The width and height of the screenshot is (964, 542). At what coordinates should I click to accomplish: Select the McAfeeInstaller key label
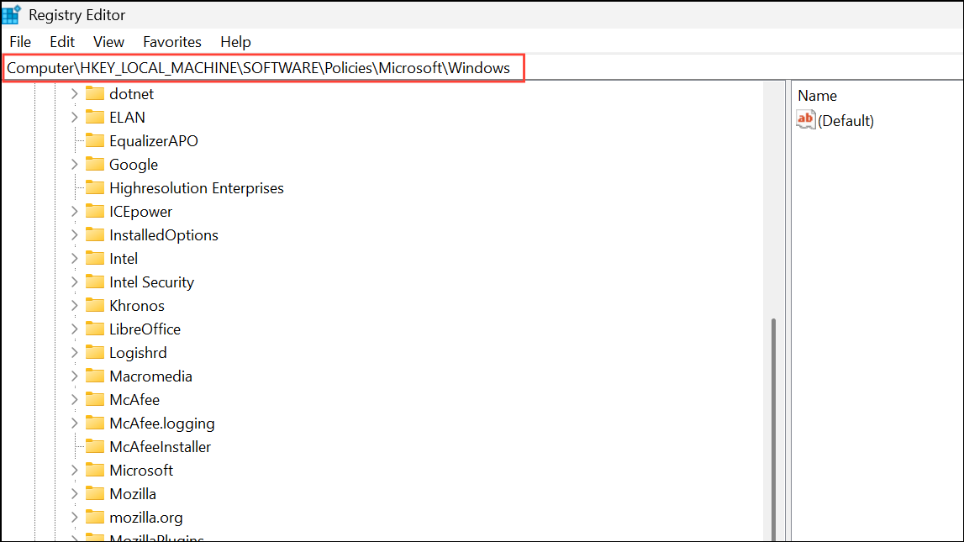[160, 447]
